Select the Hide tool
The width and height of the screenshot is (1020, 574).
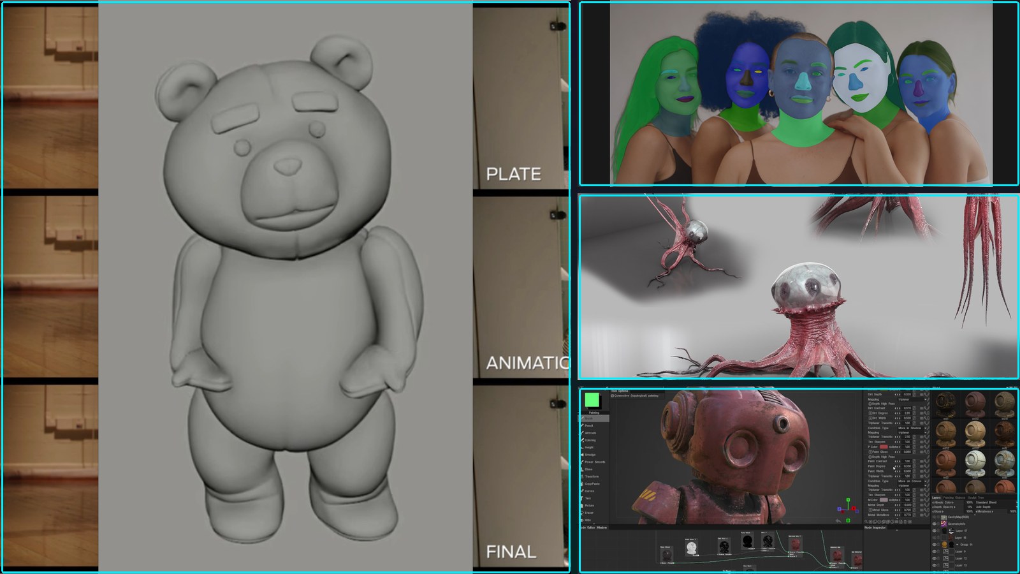[594, 520]
